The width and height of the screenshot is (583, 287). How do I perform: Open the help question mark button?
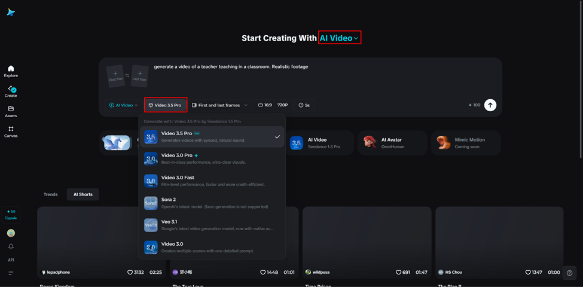[x=569, y=273]
